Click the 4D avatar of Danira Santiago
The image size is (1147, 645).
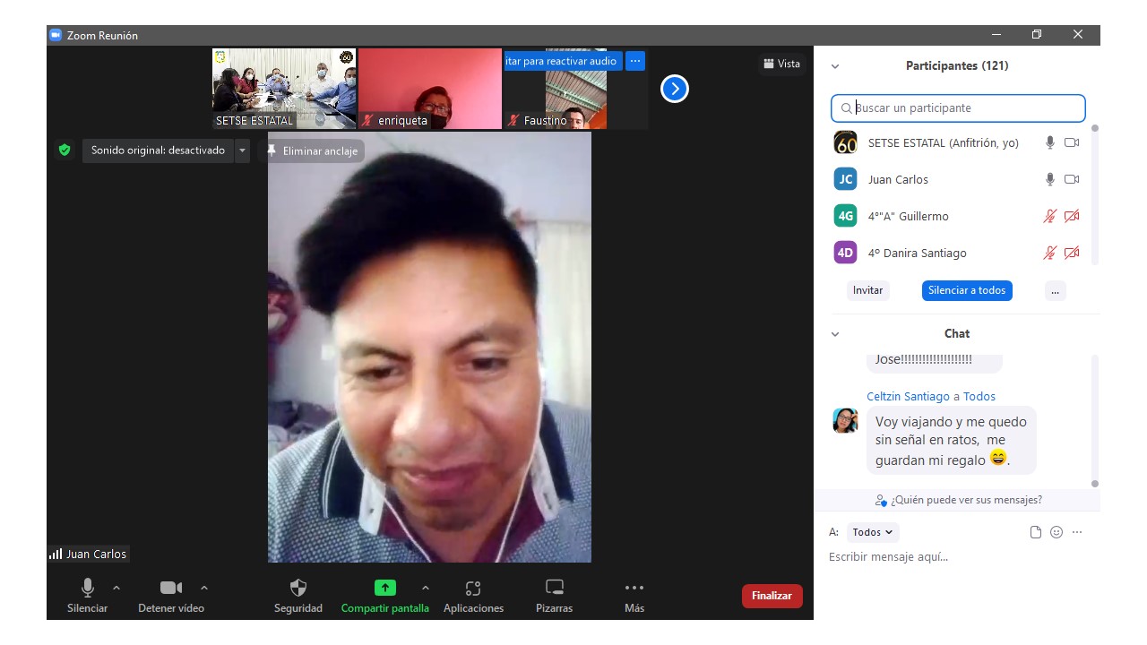[845, 253]
